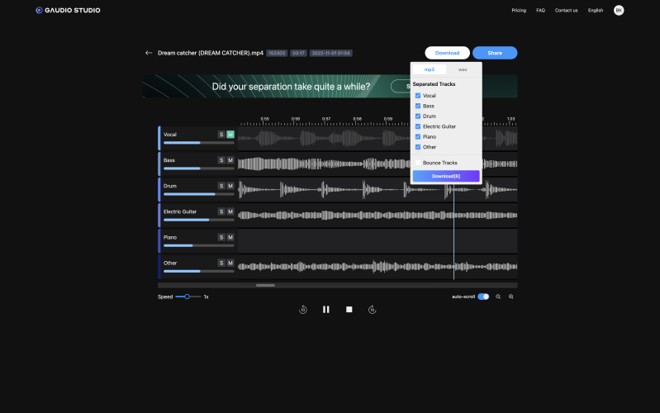Mute the Piano track
The image size is (660, 413).
[x=230, y=237]
